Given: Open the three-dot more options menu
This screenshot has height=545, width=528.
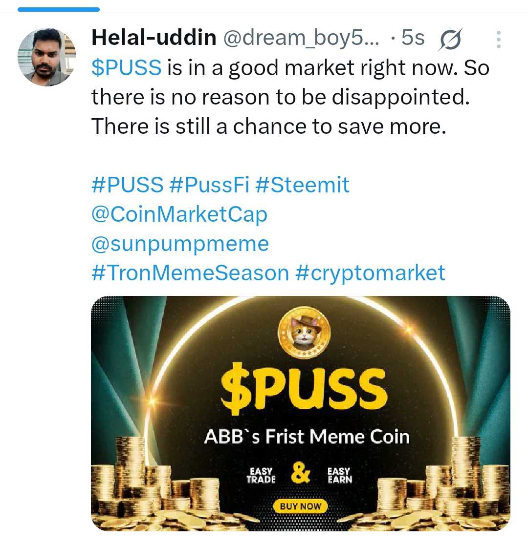Looking at the screenshot, I should pyautogui.click(x=498, y=39).
